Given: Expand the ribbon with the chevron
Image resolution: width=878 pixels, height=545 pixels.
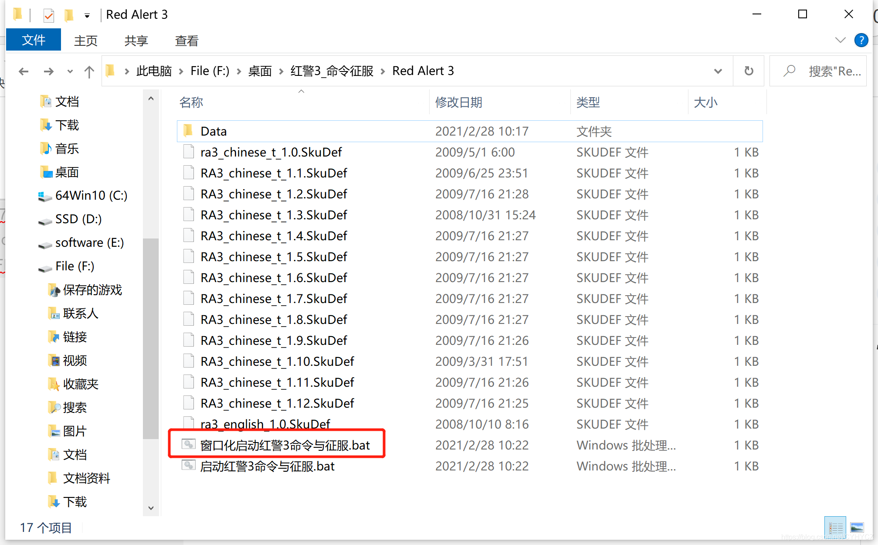Looking at the screenshot, I should tap(840, 40).
